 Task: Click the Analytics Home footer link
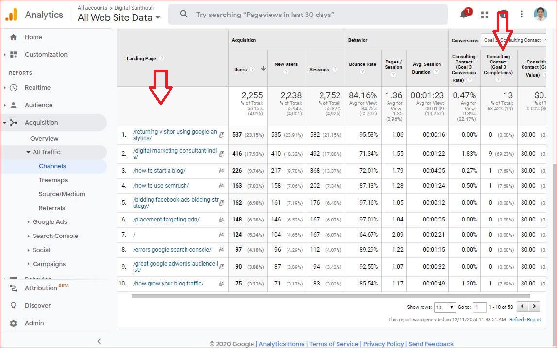[281, 344]
